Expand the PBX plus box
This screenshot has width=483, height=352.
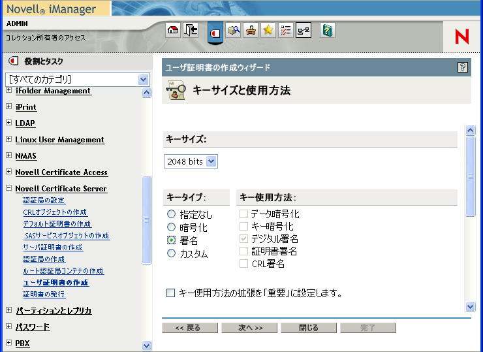[9, 342]
